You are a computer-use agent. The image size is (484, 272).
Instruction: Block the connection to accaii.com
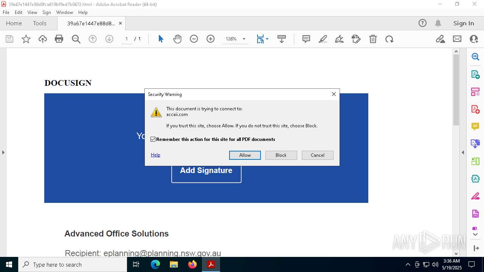(281, 155)
